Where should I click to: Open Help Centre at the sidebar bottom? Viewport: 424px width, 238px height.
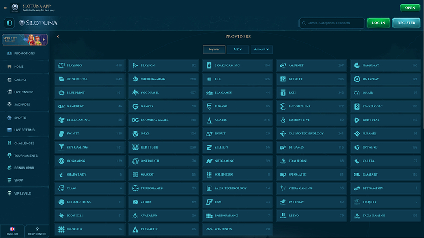[x=36, y=231]
